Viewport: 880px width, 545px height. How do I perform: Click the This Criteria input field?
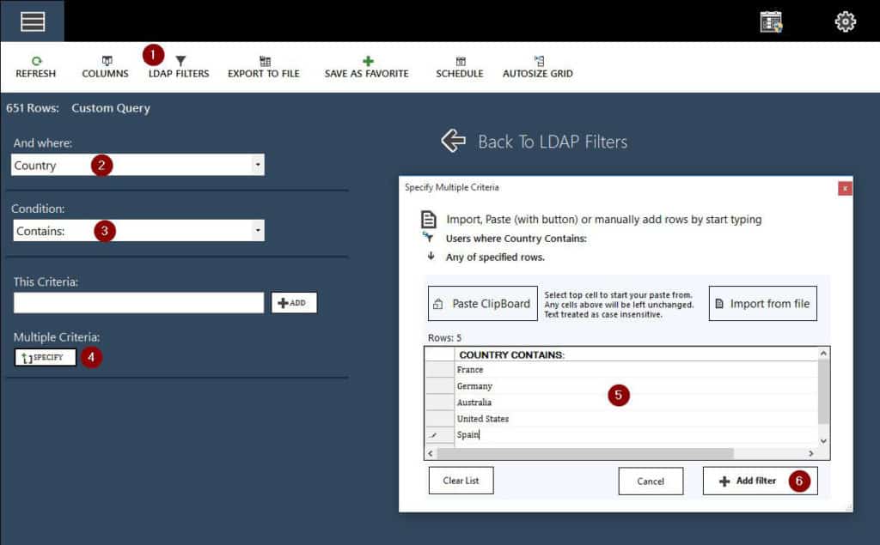pos(138,303)
